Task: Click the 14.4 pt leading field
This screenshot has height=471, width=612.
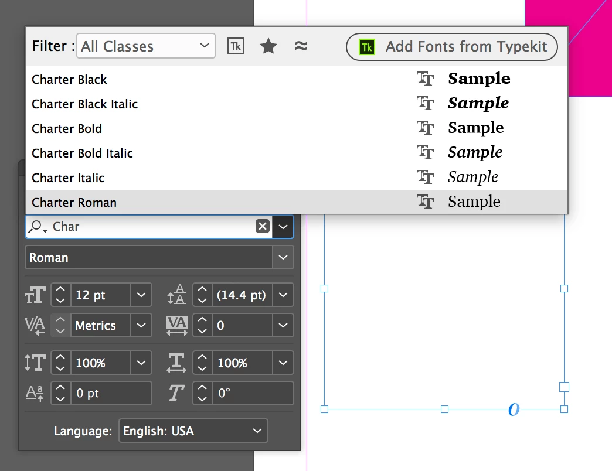Action: pos(242,295)
